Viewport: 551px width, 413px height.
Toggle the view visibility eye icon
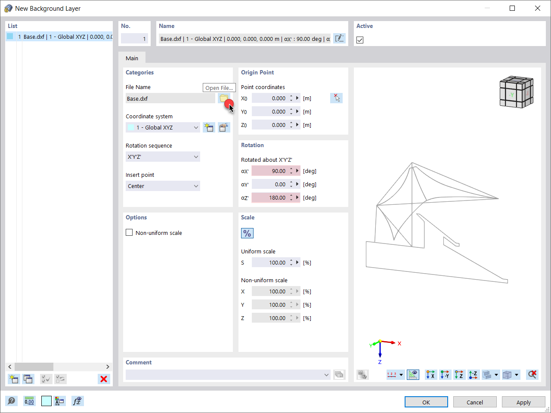tap(413, 375)
